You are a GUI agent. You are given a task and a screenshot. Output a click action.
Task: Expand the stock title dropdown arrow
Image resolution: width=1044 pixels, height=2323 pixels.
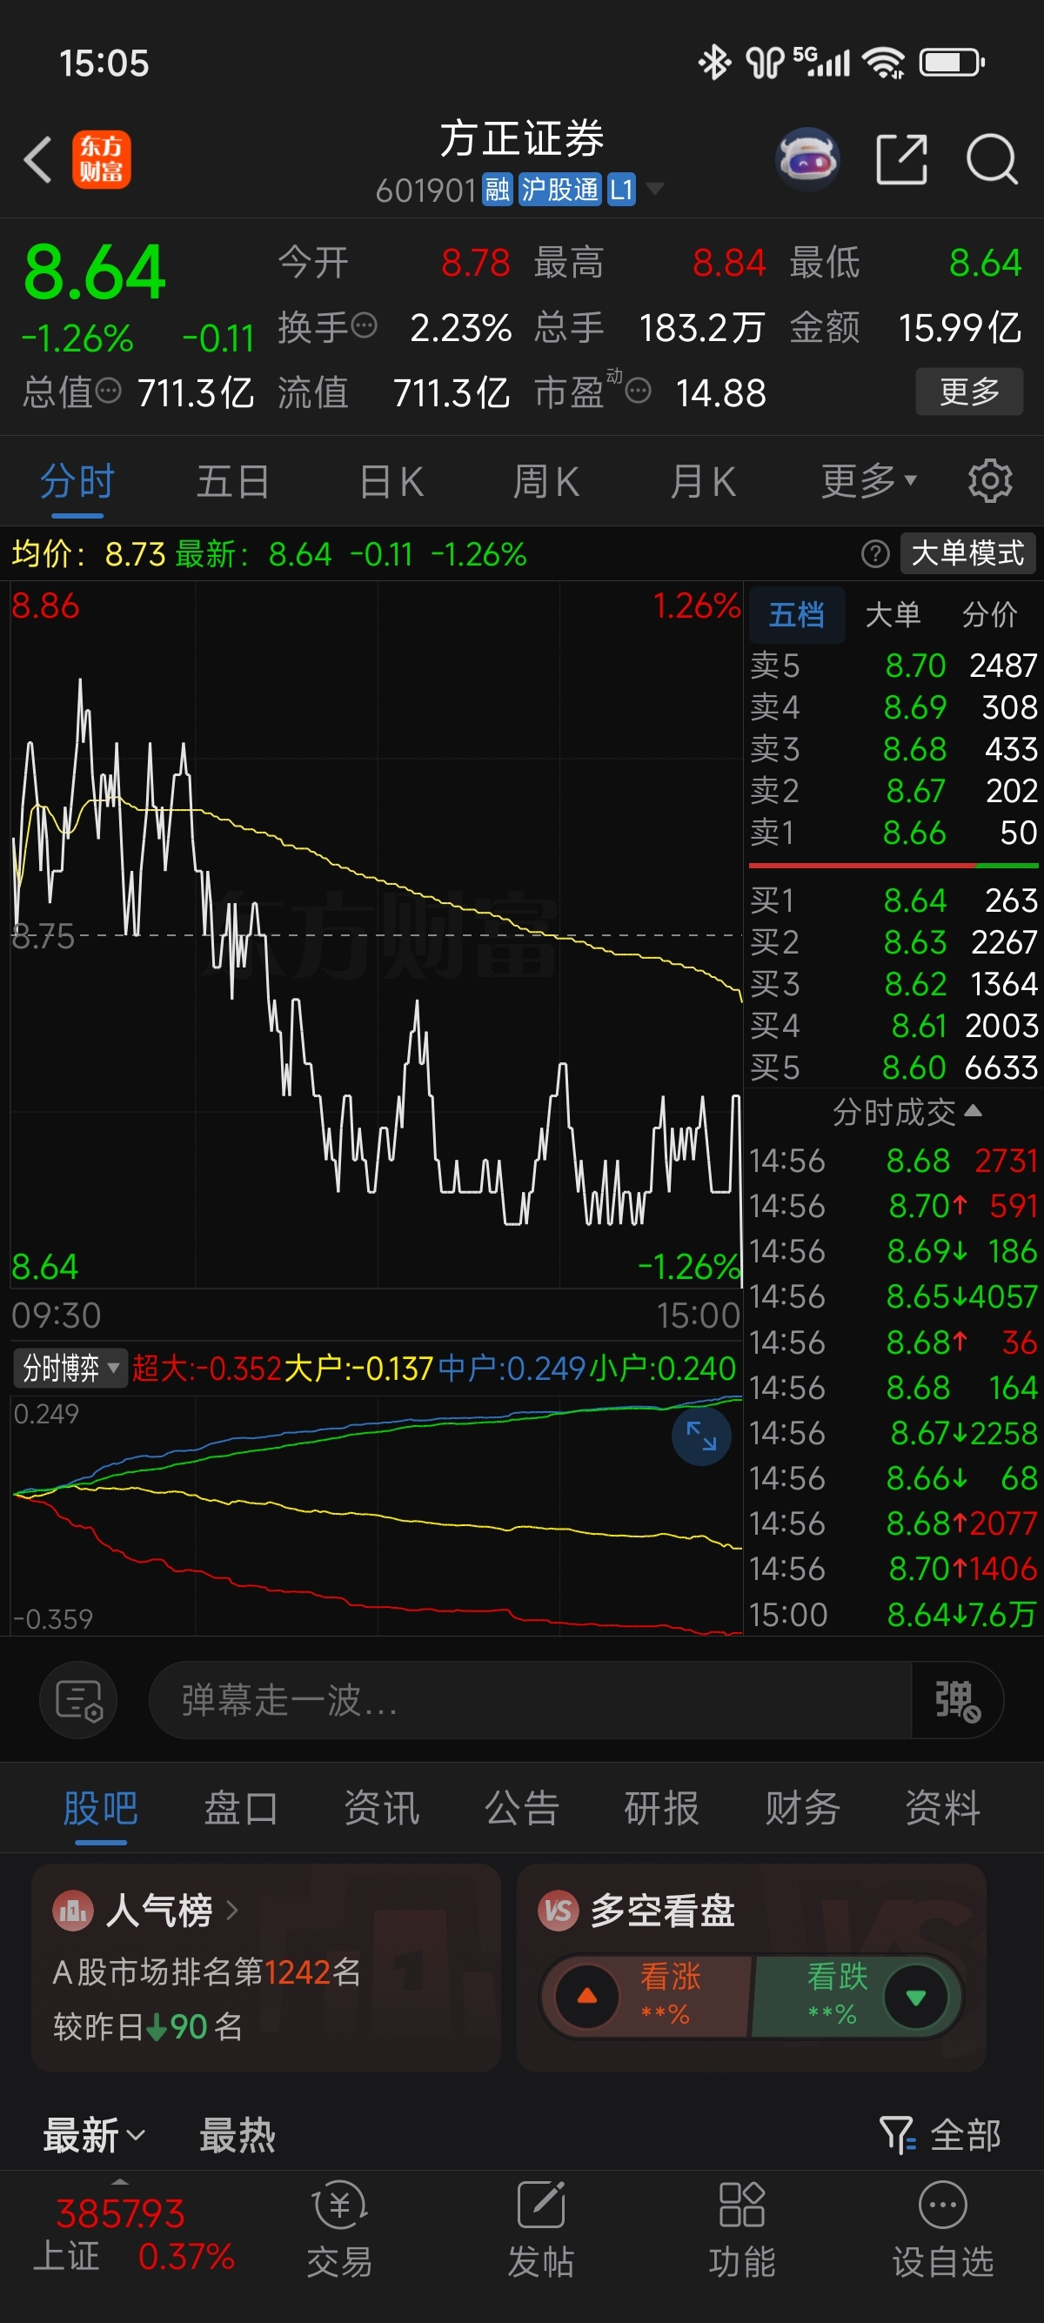655,189
